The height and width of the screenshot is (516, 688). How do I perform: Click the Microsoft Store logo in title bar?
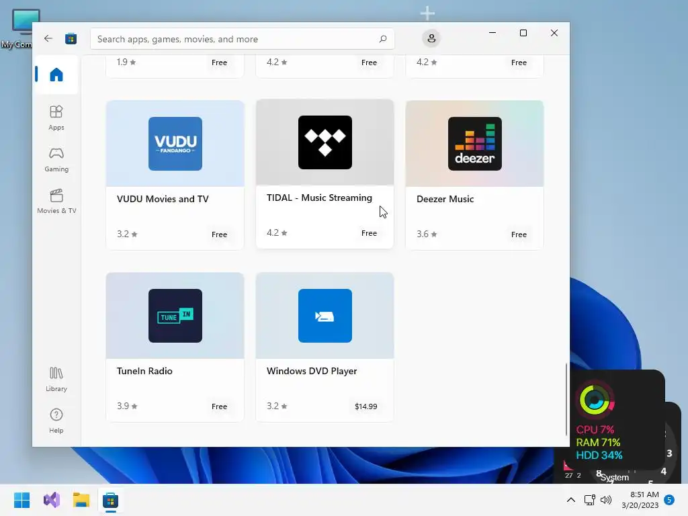pos(71,38)
